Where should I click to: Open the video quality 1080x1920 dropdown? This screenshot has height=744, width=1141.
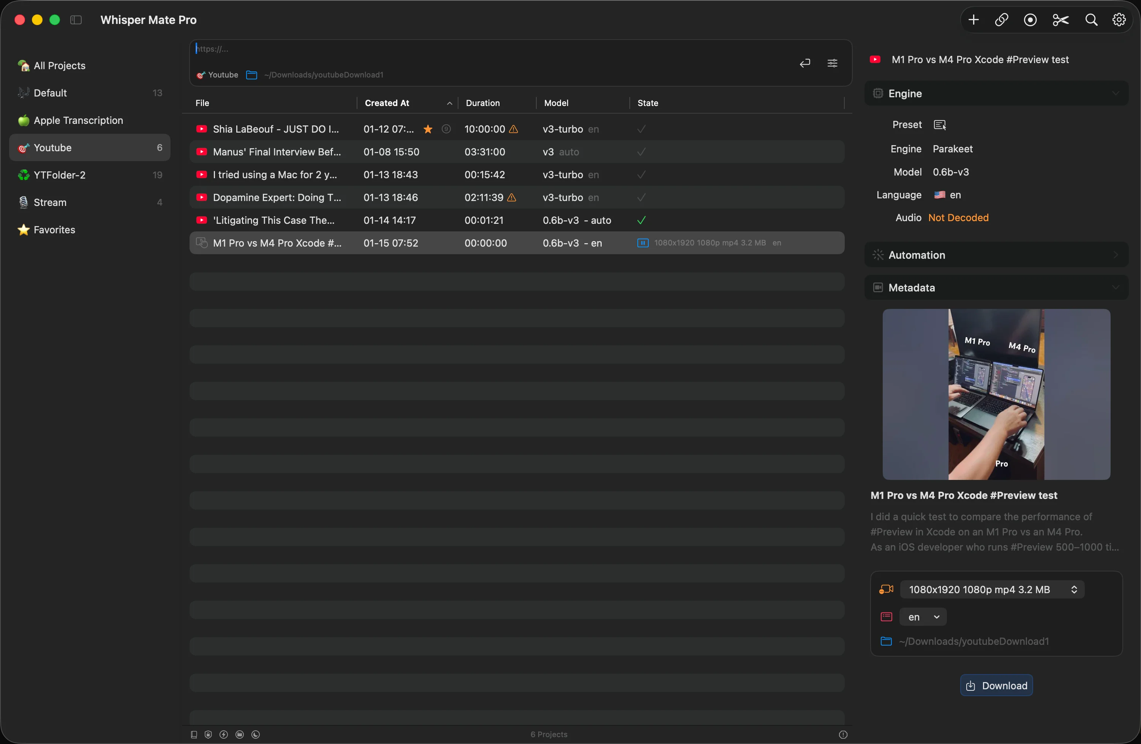pyautogui.click(x=992, y=589)
